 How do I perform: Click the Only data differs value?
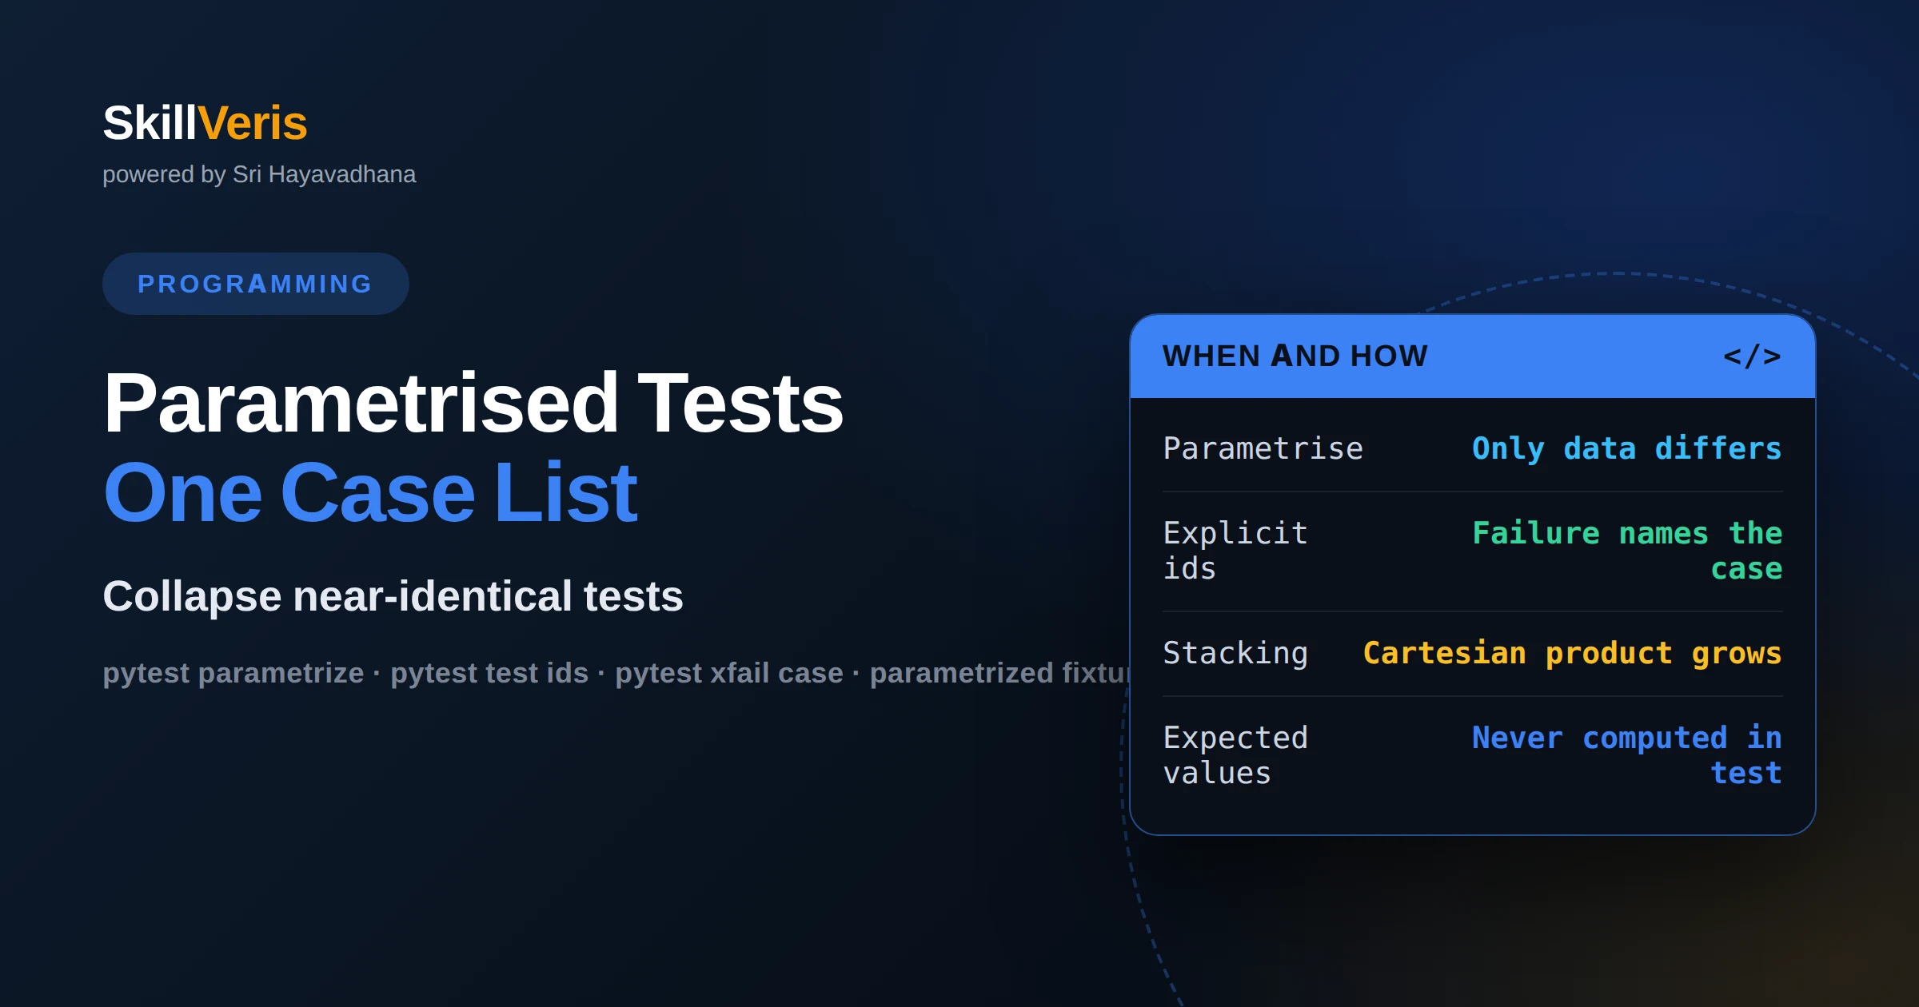tap(1626, 448)
